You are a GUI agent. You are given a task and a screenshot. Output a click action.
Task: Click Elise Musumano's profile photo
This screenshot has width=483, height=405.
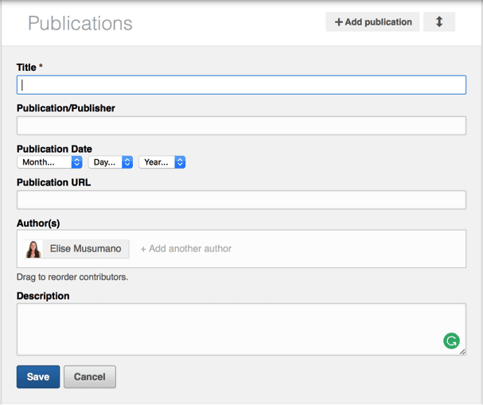point(33,249)
